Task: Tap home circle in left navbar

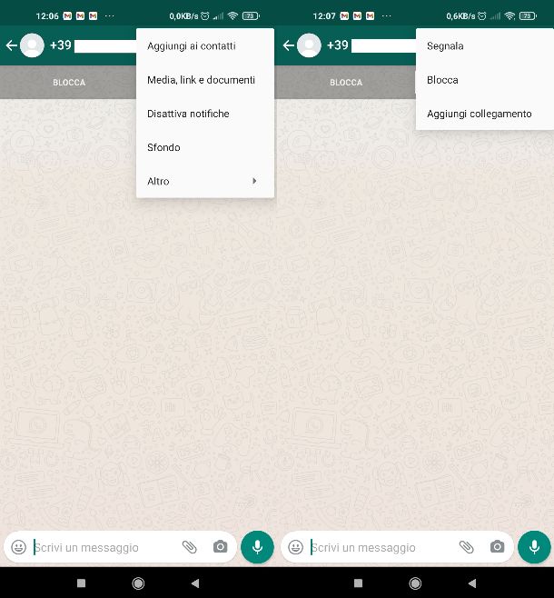Action: (138, 583)
